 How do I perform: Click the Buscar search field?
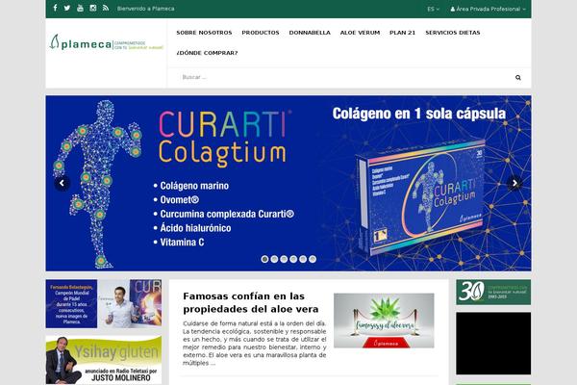[x=342, y=77]
